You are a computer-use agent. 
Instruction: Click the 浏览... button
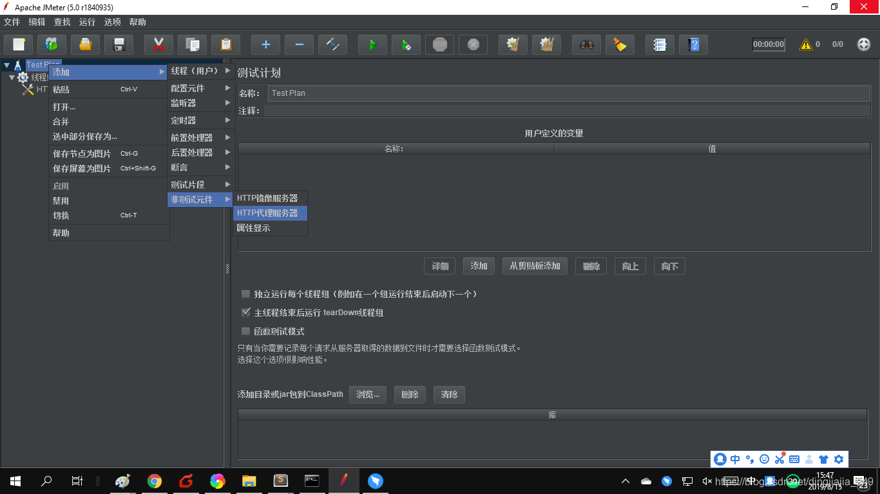coord(368,394)
